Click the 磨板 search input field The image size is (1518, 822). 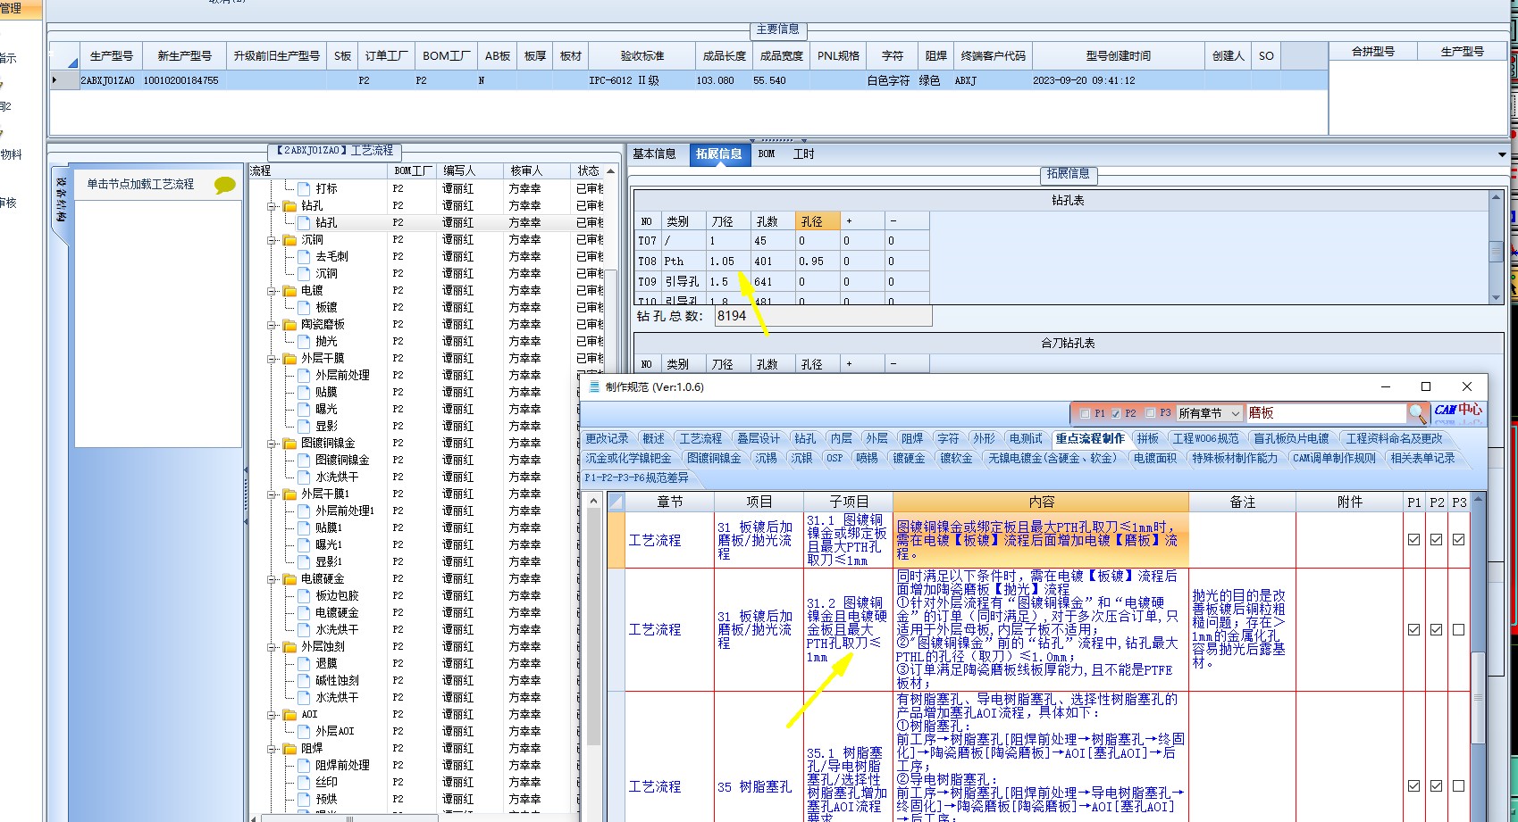point(1326,413)
